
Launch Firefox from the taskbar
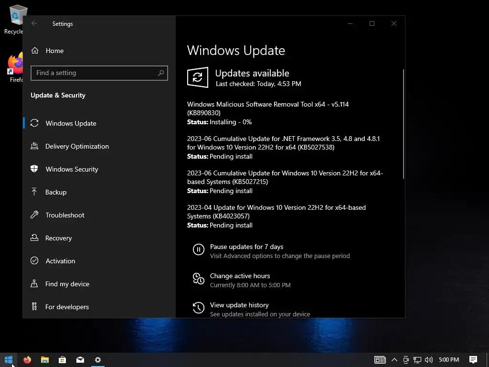click(x=27, y=360)
